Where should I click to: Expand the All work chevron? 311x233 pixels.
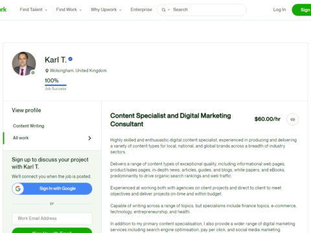[x=89, y=138]
